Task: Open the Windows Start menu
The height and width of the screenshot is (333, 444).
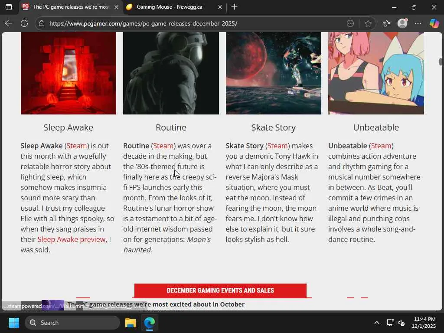Action: click(x=14, y=323)
